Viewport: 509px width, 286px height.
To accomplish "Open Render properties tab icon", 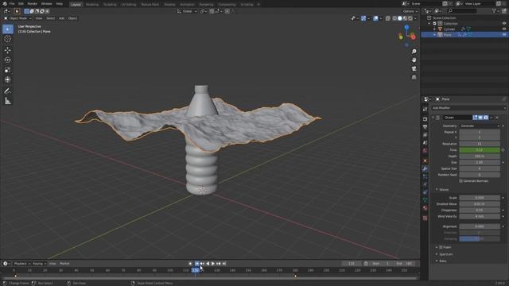I will tap(425, 119).
